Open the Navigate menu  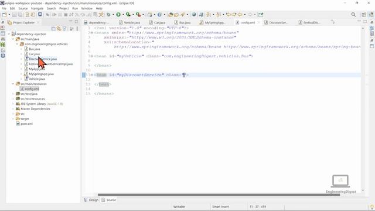click(37, 8)
